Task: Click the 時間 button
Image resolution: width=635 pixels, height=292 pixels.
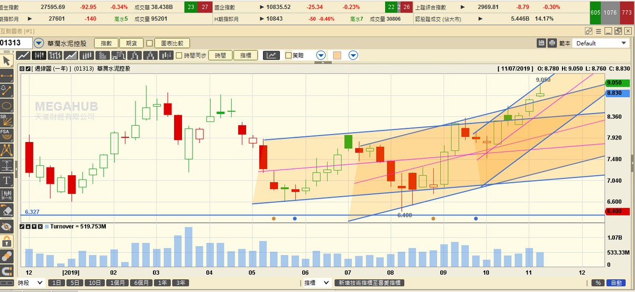Action: [221, 55]
